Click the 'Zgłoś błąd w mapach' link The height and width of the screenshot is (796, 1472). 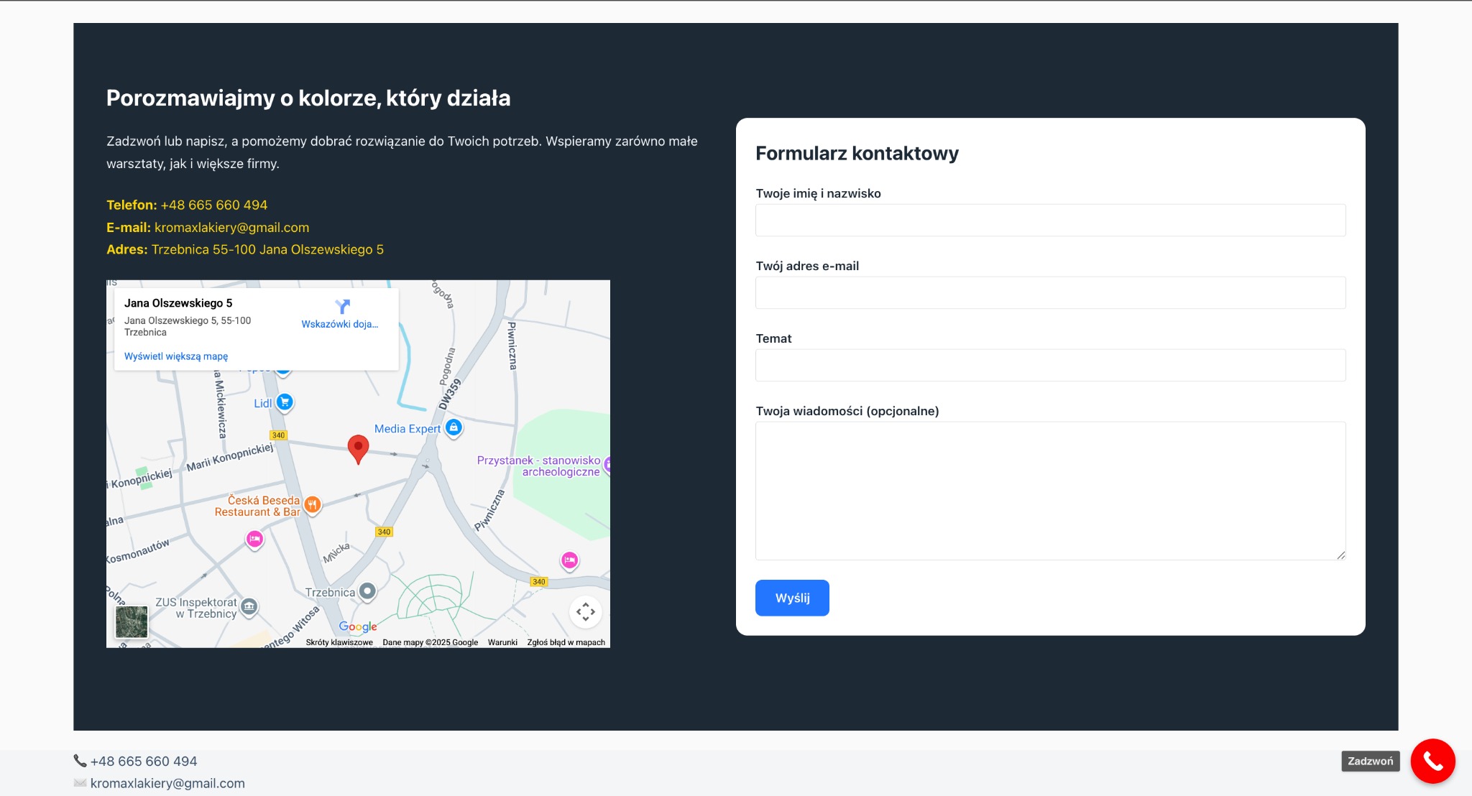(566, 642)
